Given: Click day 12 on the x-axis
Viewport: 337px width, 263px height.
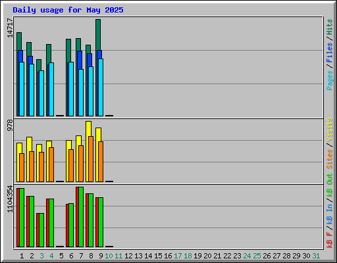Looking at the screenshot, I should pyautogui.click(x=128, y=256).
